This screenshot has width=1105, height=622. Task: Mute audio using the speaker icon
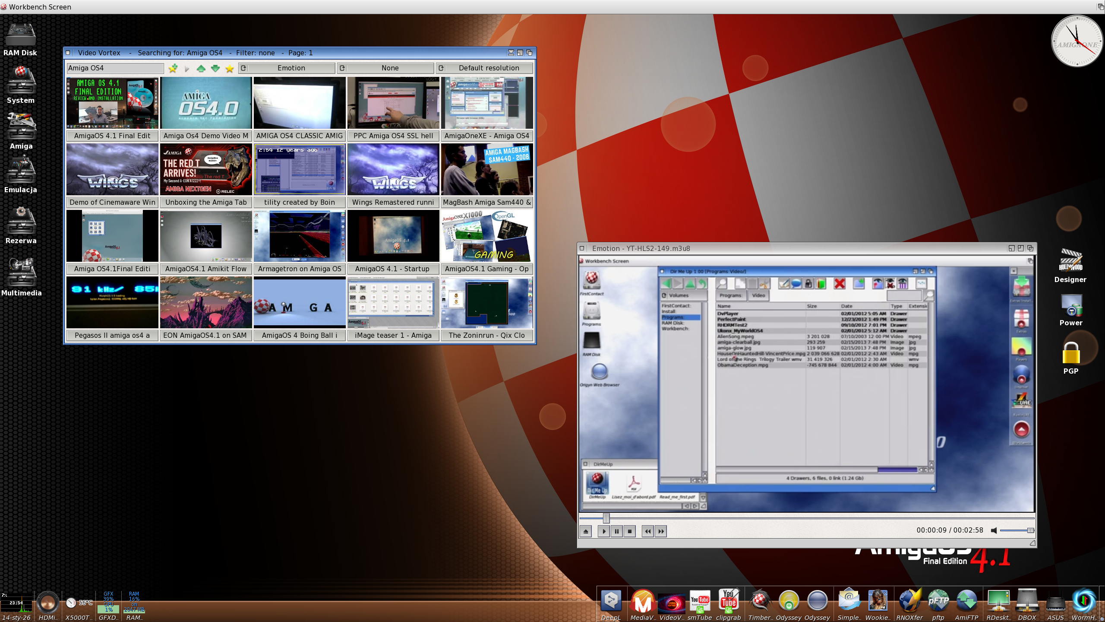(994, 530)
